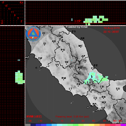Screen dimensions: 126x126
Task: Select the '7' km height label
Action: tap(18, 18)
